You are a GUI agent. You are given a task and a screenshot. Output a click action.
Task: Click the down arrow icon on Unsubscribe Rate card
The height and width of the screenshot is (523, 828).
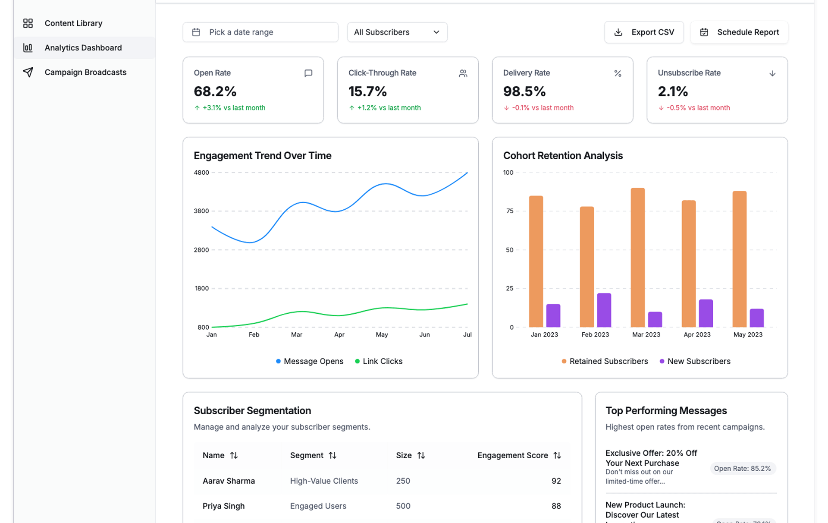(x=772, y=73)
